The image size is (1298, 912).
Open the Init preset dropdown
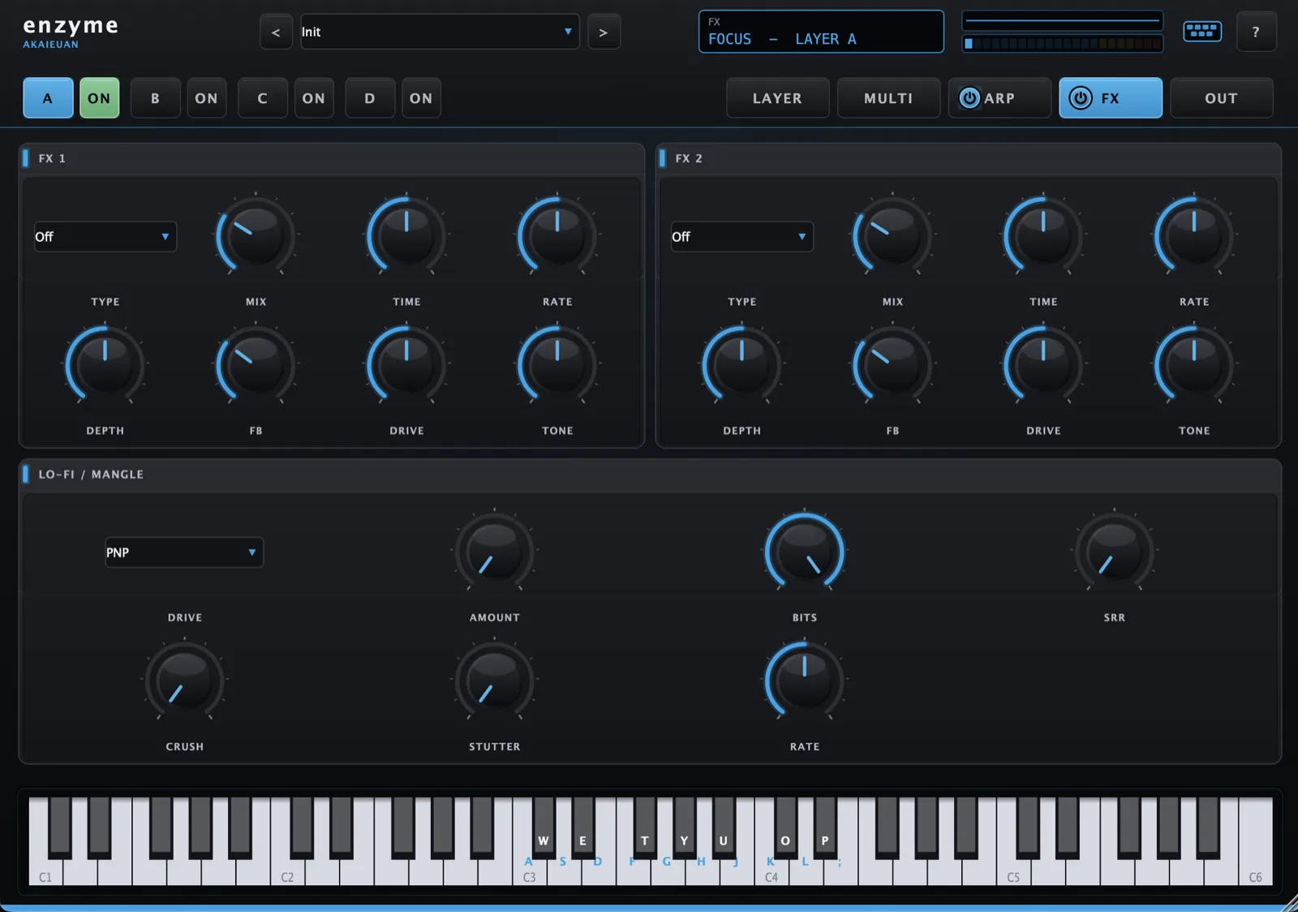440,32
